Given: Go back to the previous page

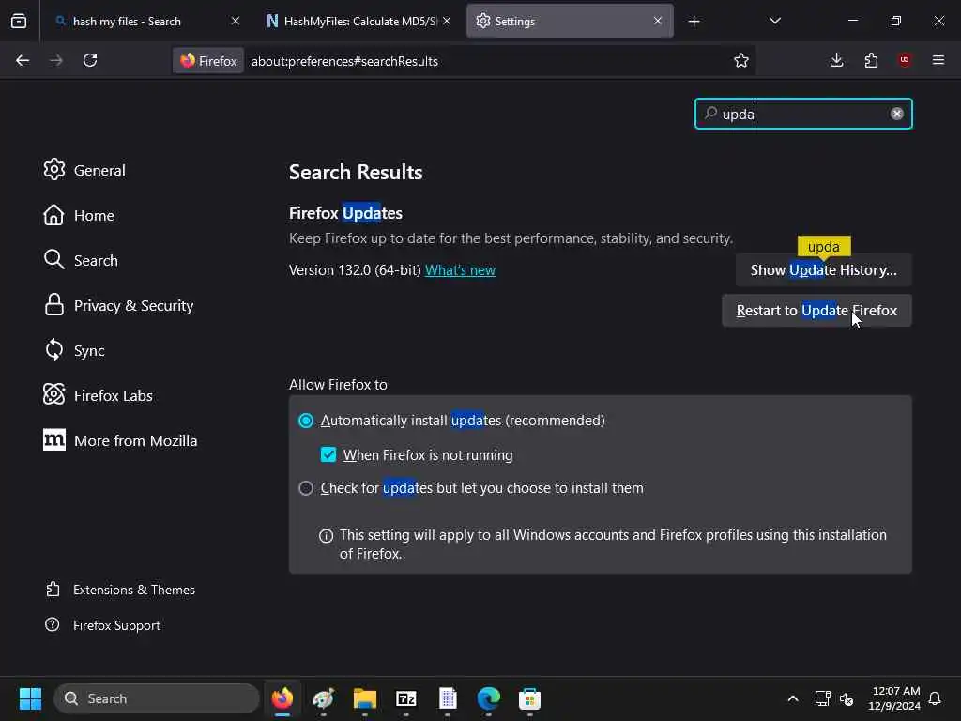Looking at the screenshot, I should tap(23, 60).
